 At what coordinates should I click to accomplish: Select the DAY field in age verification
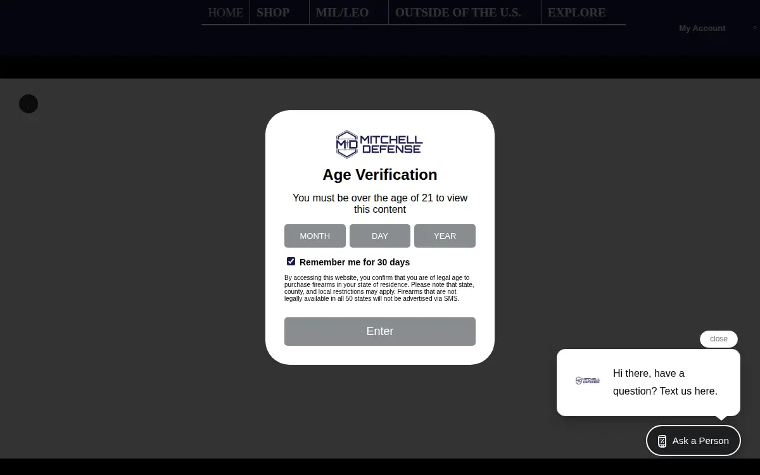380,236
